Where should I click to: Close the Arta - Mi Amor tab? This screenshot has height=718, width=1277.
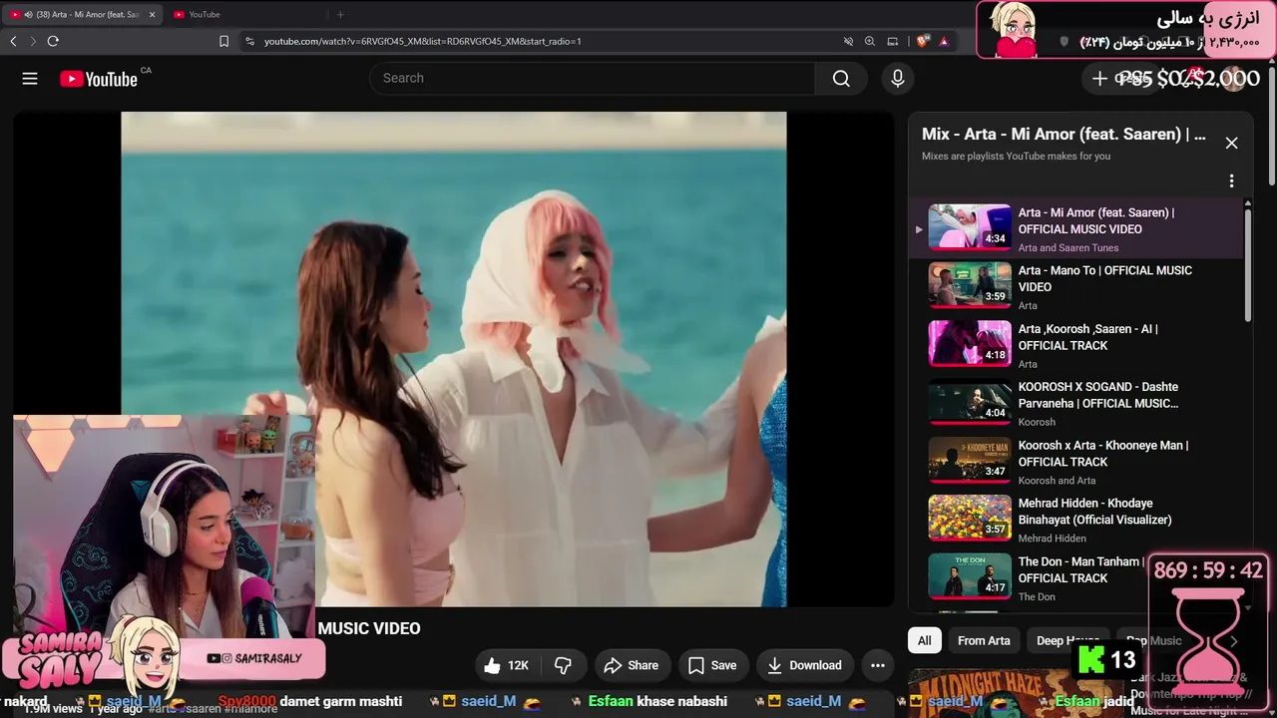[x=153, y=14]
